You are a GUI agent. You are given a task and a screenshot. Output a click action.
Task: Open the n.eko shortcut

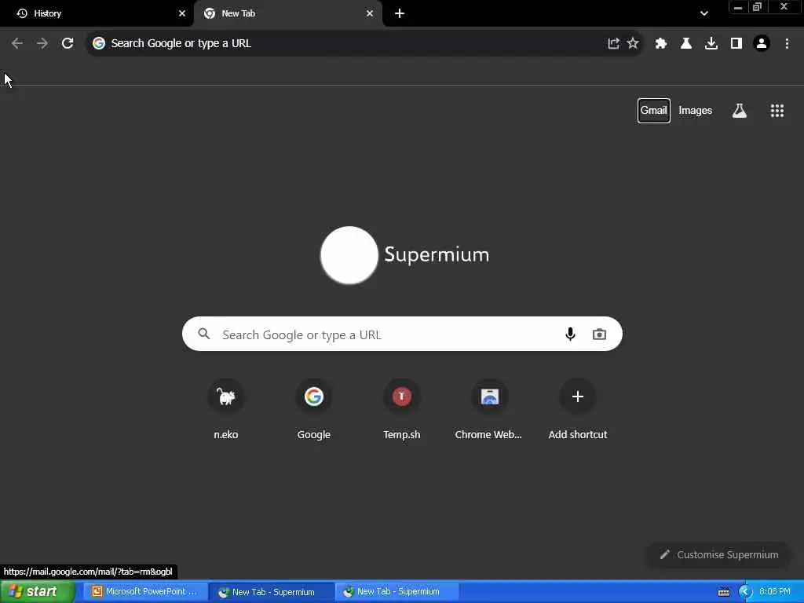[x=225, y=410]
